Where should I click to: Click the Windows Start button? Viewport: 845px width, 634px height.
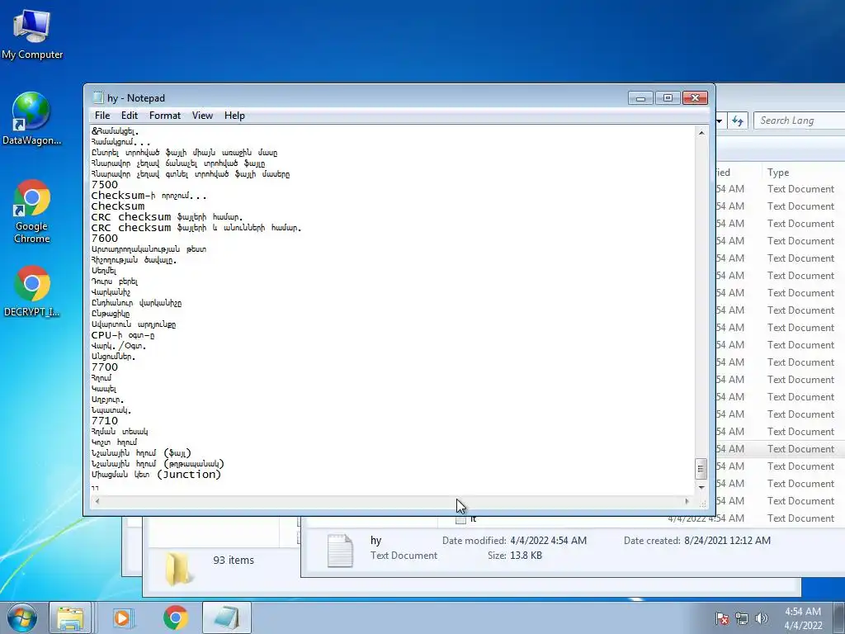21,617
